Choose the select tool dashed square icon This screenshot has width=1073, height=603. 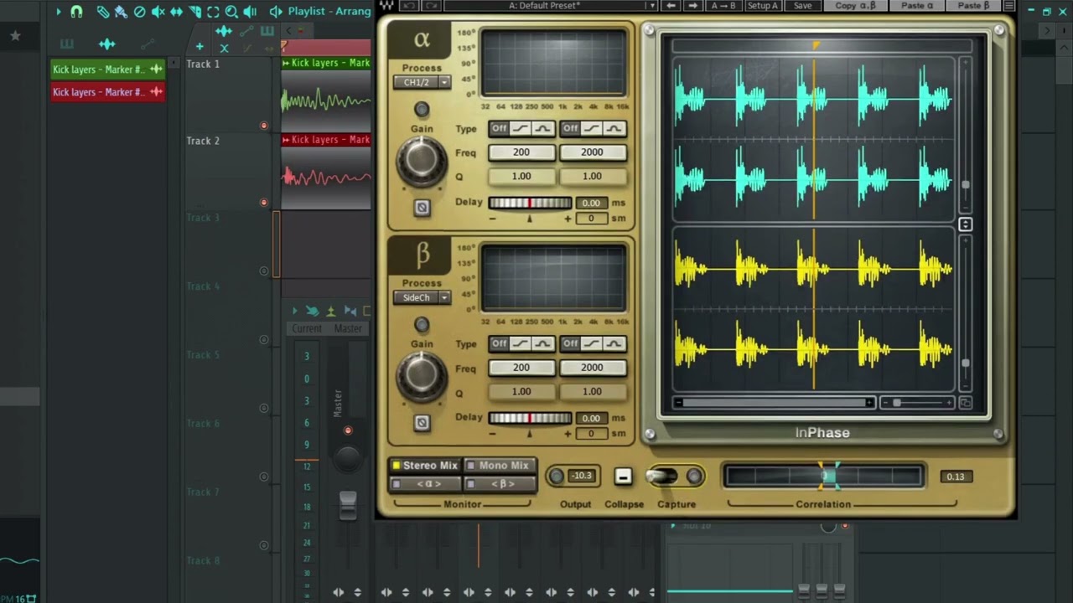point(213,12)
